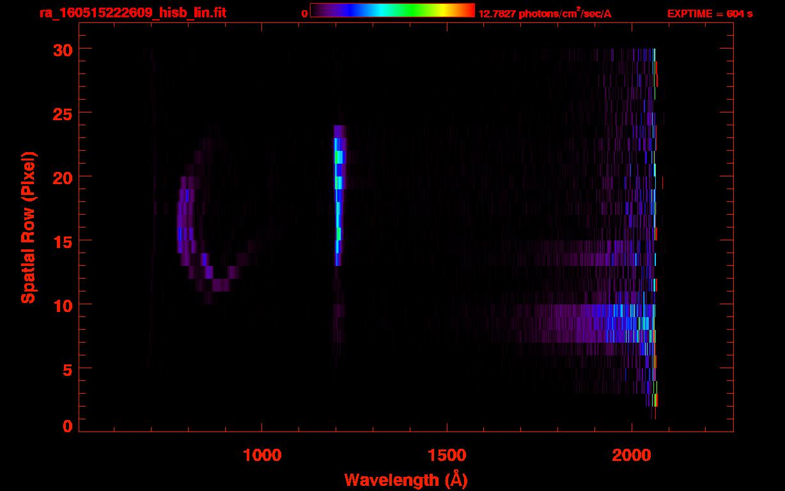Viewport: 785px width, 491px height.
Task: Click the x-axis tick label 1500
Action: [x=447, y=455]
